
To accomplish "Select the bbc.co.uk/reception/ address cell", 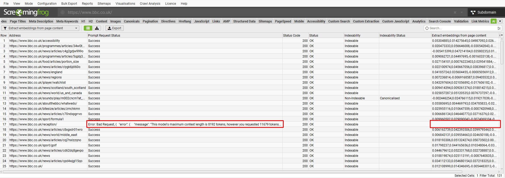I will tap(48, 124).
